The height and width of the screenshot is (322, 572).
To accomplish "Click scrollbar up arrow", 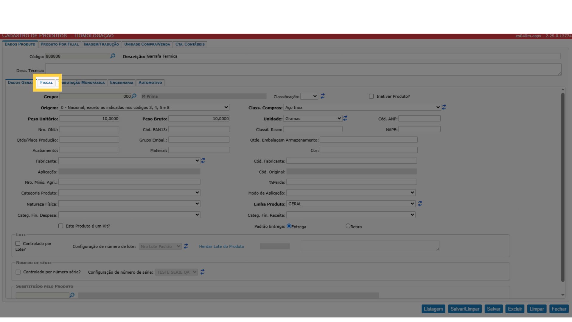I will coord(563,89).
